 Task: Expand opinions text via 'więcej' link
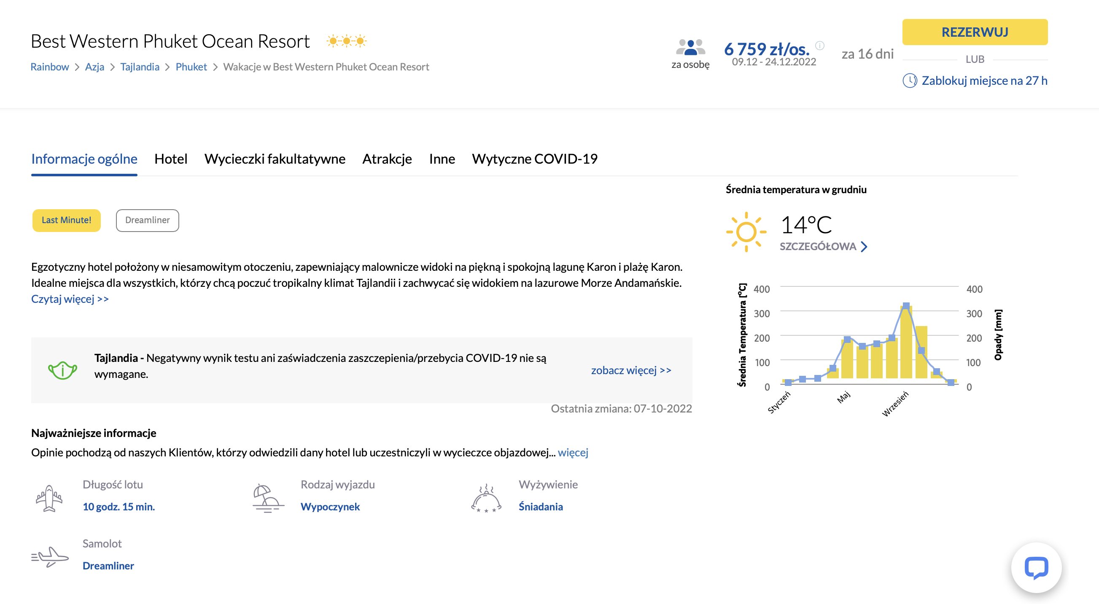click(573, 452)
